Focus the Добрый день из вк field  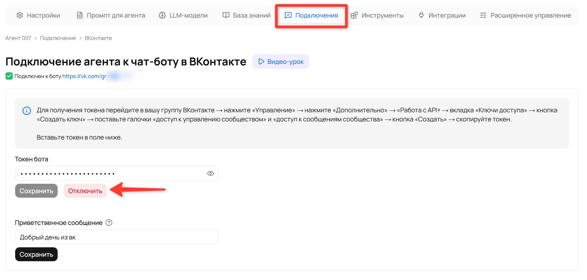tap(116, 237)
